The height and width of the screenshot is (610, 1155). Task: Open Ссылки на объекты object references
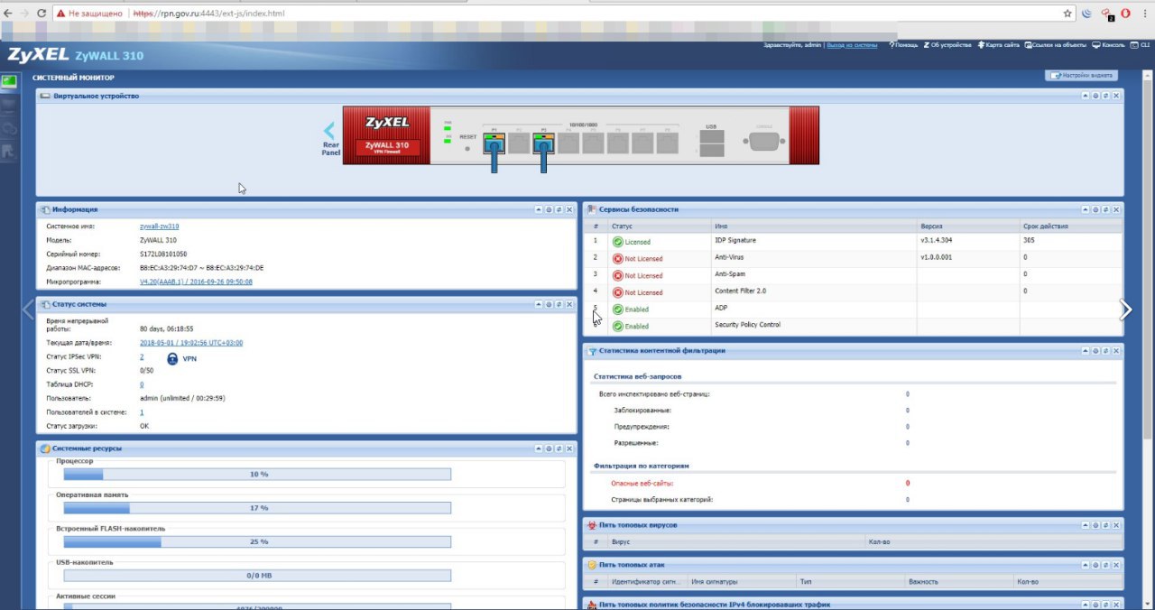pyautogui.click(x=1056, y=44)
